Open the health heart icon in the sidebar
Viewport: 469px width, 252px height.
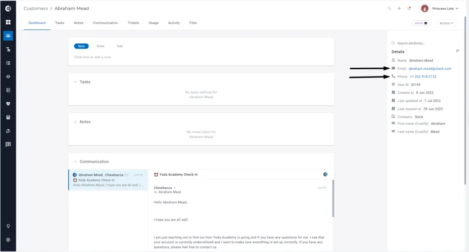click(8, 104)
